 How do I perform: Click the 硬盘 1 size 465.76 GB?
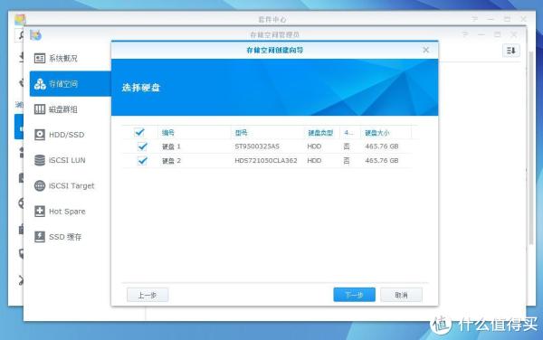(x=382, y=146)
